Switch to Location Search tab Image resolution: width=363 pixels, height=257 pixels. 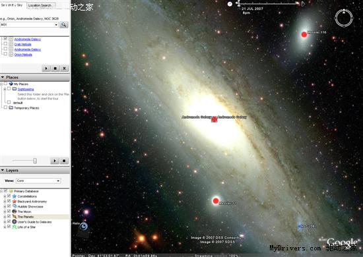41,5
